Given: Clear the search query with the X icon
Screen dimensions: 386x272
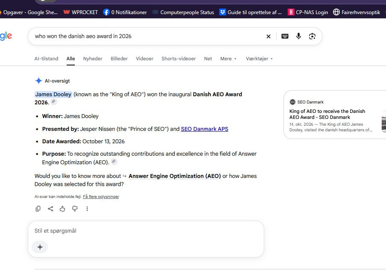Looking at the screenshot, I should point(268,36).
